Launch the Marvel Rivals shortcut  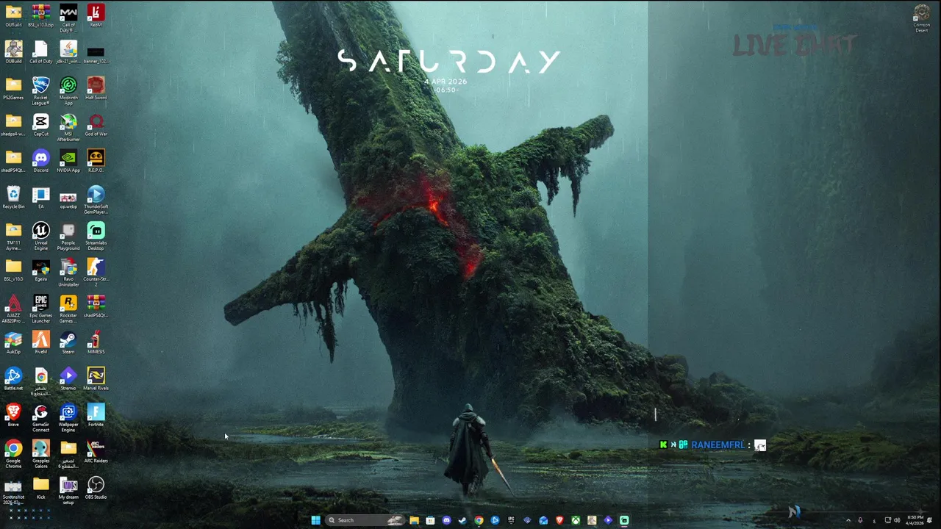coord(96,380)
